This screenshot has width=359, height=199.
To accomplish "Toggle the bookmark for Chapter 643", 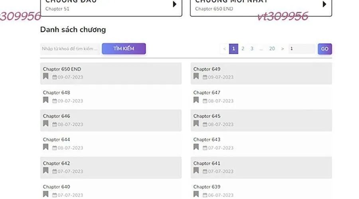I will point(196,147).
